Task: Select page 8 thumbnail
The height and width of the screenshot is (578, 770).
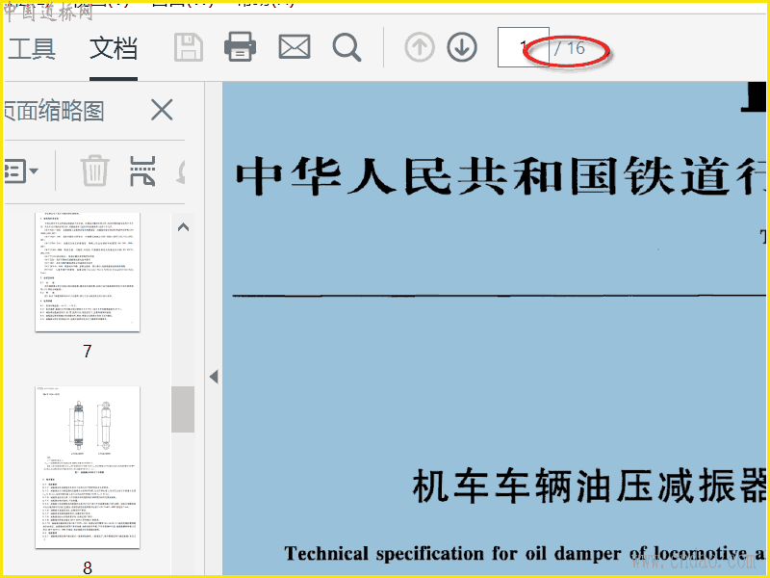Action: pos(88,467)
